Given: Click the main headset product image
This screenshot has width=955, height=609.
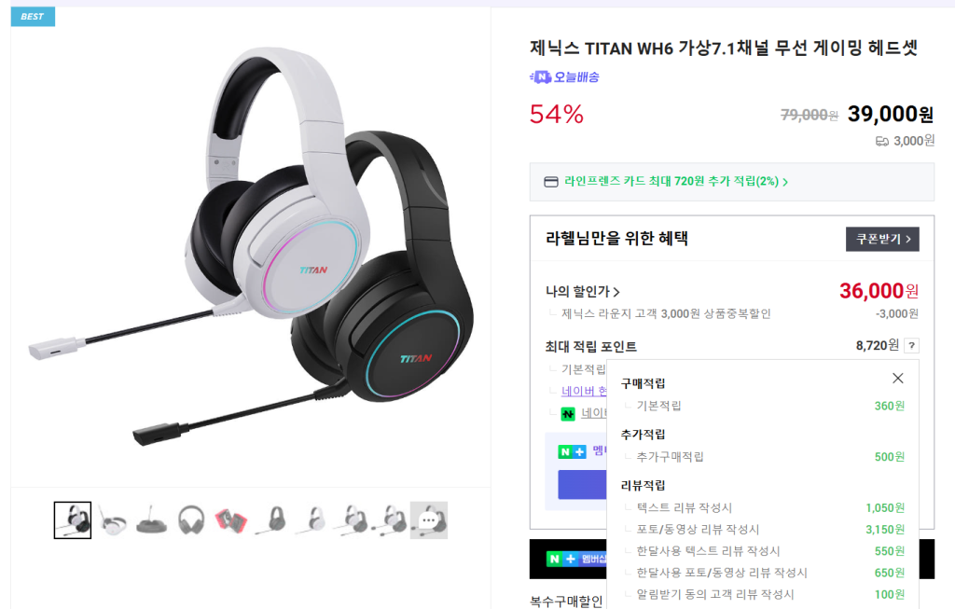Looking at the screenshot, I should (251, 246).
